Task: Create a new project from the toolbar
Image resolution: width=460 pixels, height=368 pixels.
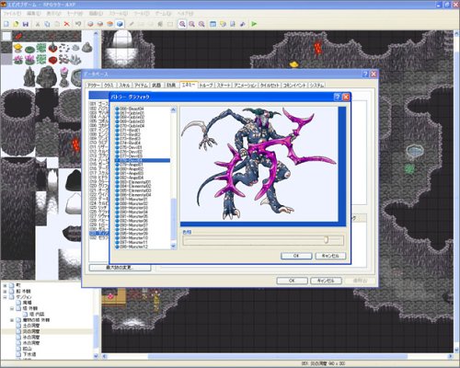Action: [x=6, y=24]
